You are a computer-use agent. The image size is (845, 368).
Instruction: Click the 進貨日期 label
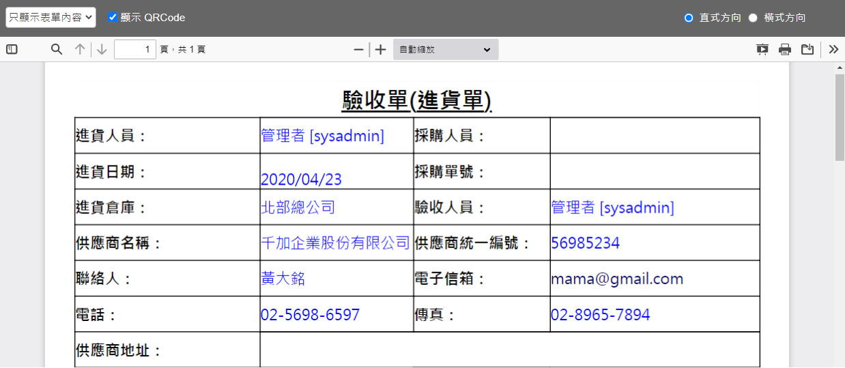click(x=111, y=172)
